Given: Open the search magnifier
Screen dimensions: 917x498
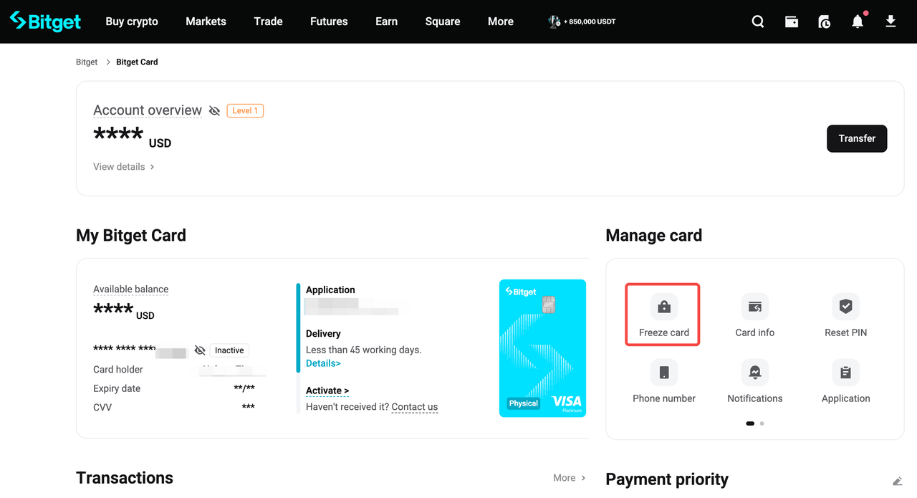Looking at the screenshot, I should [x=757, y=21].
